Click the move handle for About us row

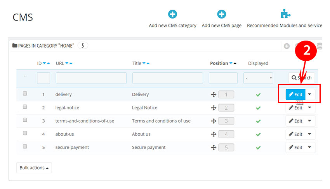pos(214,135)
